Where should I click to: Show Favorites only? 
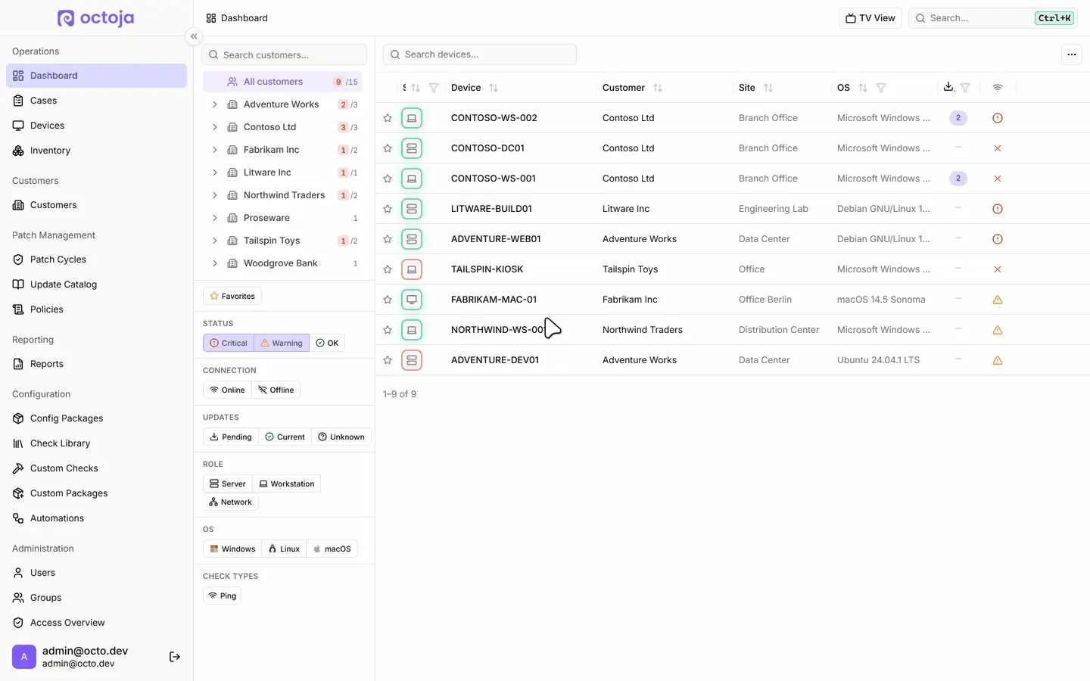coord(232,296)
